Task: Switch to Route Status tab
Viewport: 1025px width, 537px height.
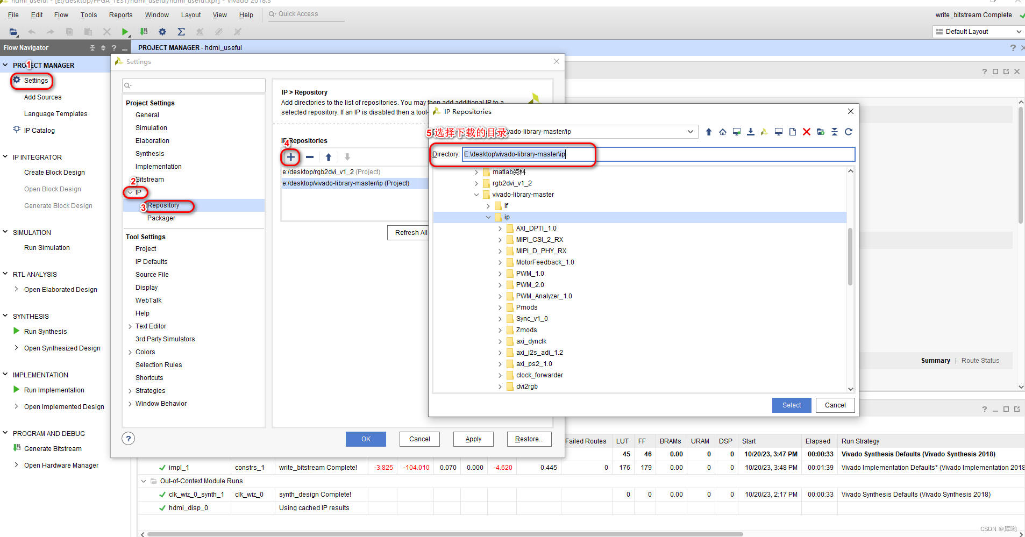Action: [980, 361]
